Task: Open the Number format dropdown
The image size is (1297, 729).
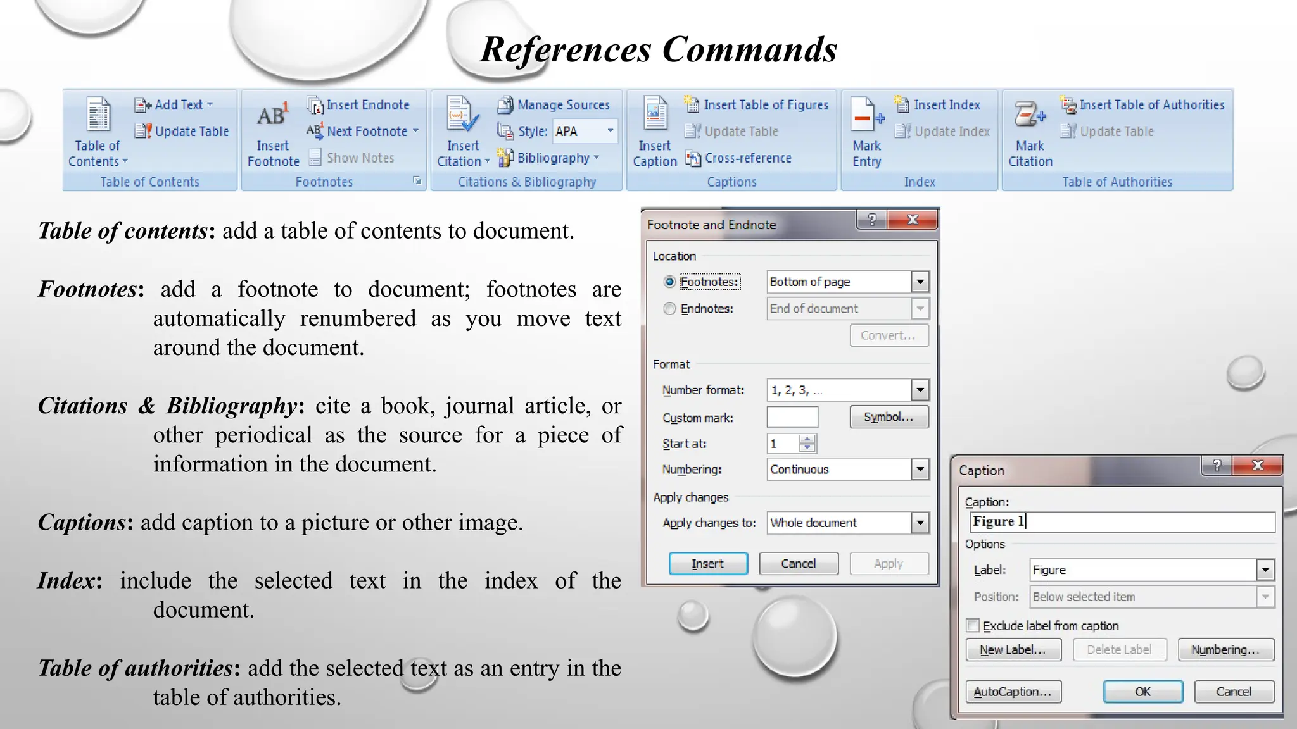Action: point(920,390)
